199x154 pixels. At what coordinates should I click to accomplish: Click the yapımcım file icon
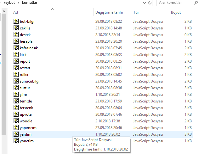16,127
